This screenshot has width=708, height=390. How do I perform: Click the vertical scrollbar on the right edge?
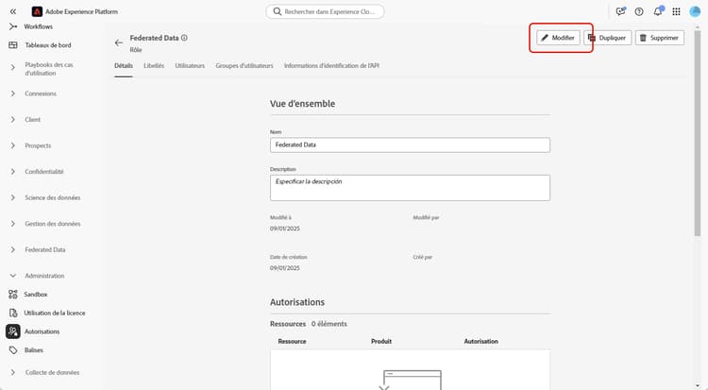coord(698,134)
